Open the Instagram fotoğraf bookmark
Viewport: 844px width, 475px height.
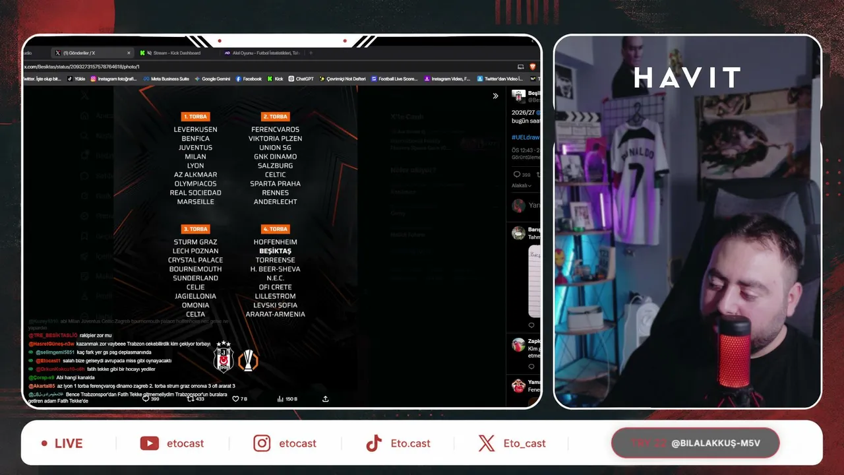click(113, 79)
